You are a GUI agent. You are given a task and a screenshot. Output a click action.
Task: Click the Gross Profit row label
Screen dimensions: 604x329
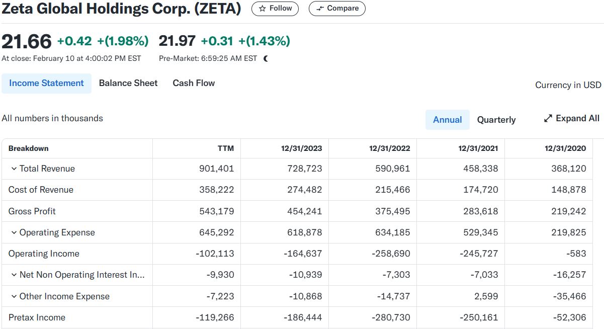pyautogui.click(x=32, y=211)
